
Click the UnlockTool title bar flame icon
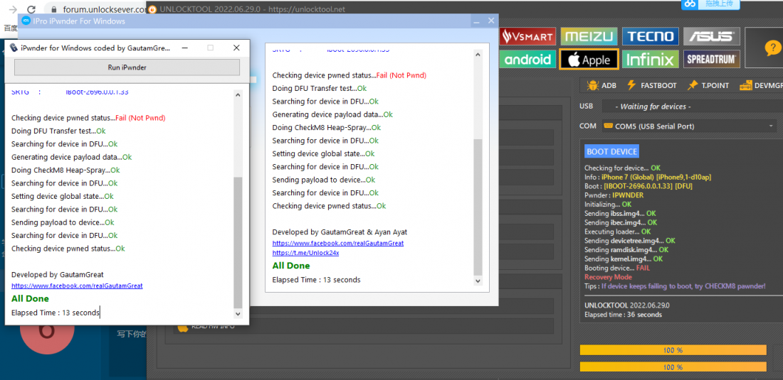pyautogui.click(x=153, y=9)
